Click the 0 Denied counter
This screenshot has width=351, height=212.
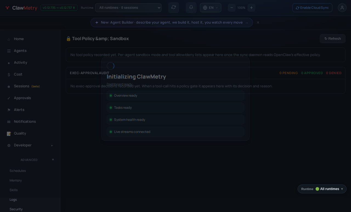pyautogui.click(x=334, y=73)
